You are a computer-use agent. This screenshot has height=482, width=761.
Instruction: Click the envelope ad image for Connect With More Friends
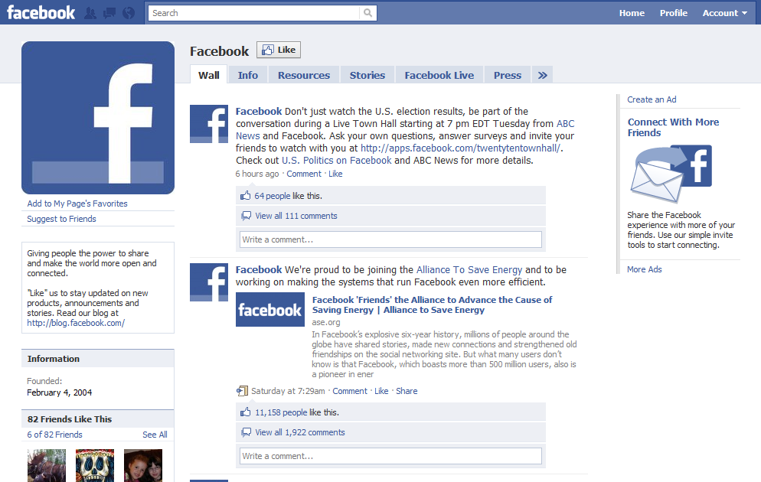coord(671,174)
